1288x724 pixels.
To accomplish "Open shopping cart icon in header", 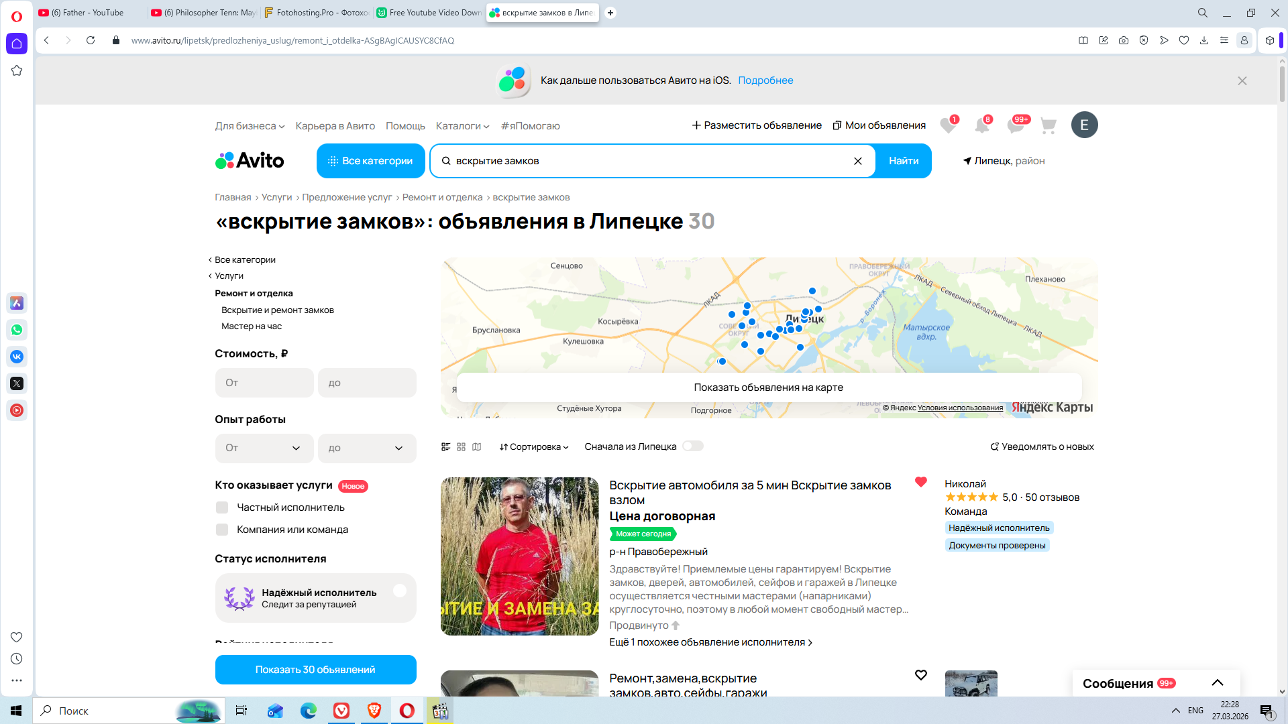I will point(1048,125).
